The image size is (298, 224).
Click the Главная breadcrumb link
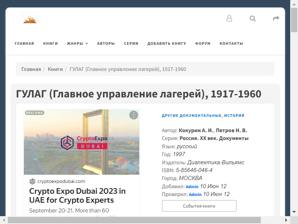[x=31, y=69]
